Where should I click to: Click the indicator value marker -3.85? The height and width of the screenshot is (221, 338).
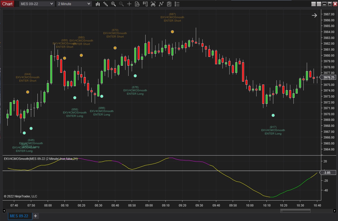328,173
